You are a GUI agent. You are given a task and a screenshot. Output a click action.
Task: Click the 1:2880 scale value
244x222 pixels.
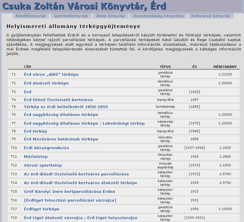tap(225, 156)
